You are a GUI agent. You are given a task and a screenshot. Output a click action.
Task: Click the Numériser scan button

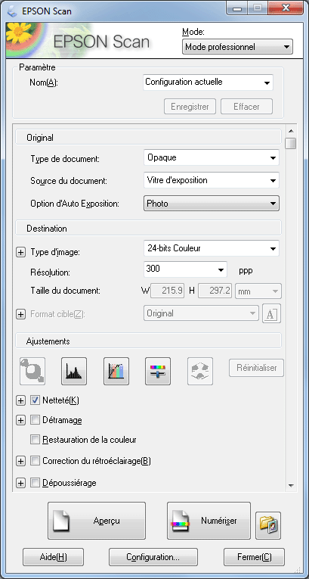point(209,521)
